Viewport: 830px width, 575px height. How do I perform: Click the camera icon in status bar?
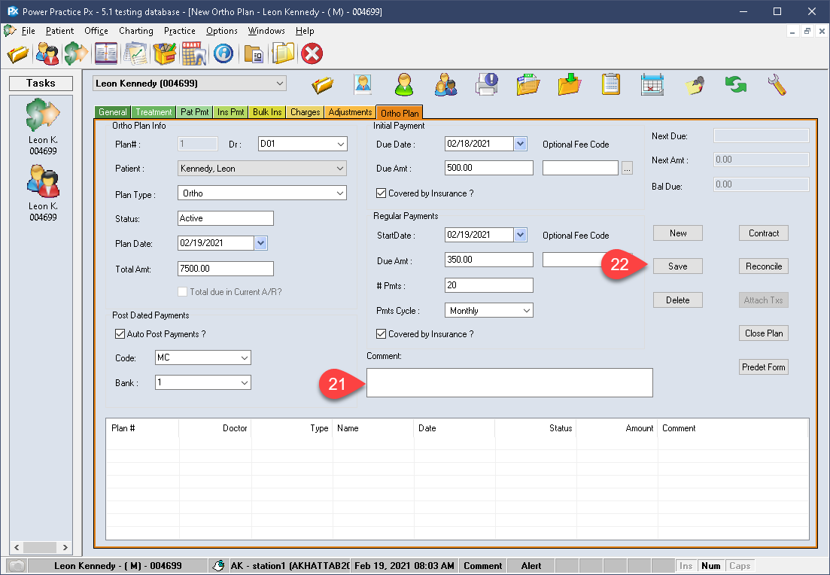(17, 566)
